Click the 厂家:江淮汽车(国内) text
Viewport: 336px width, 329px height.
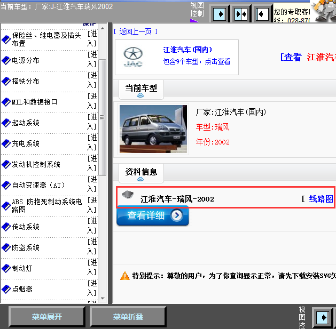pos(231,112)
